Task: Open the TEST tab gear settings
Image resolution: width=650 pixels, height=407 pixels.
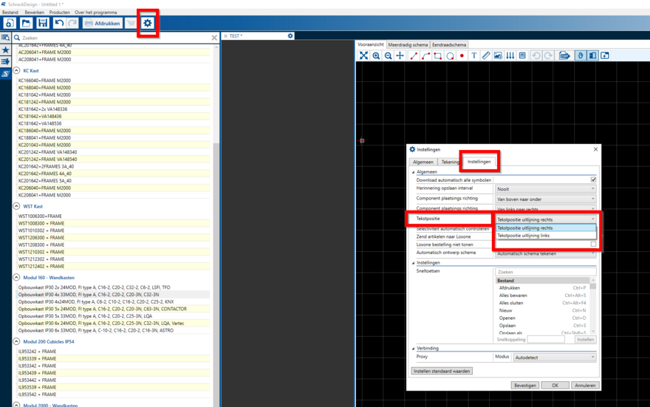Action: click(290, 36)
